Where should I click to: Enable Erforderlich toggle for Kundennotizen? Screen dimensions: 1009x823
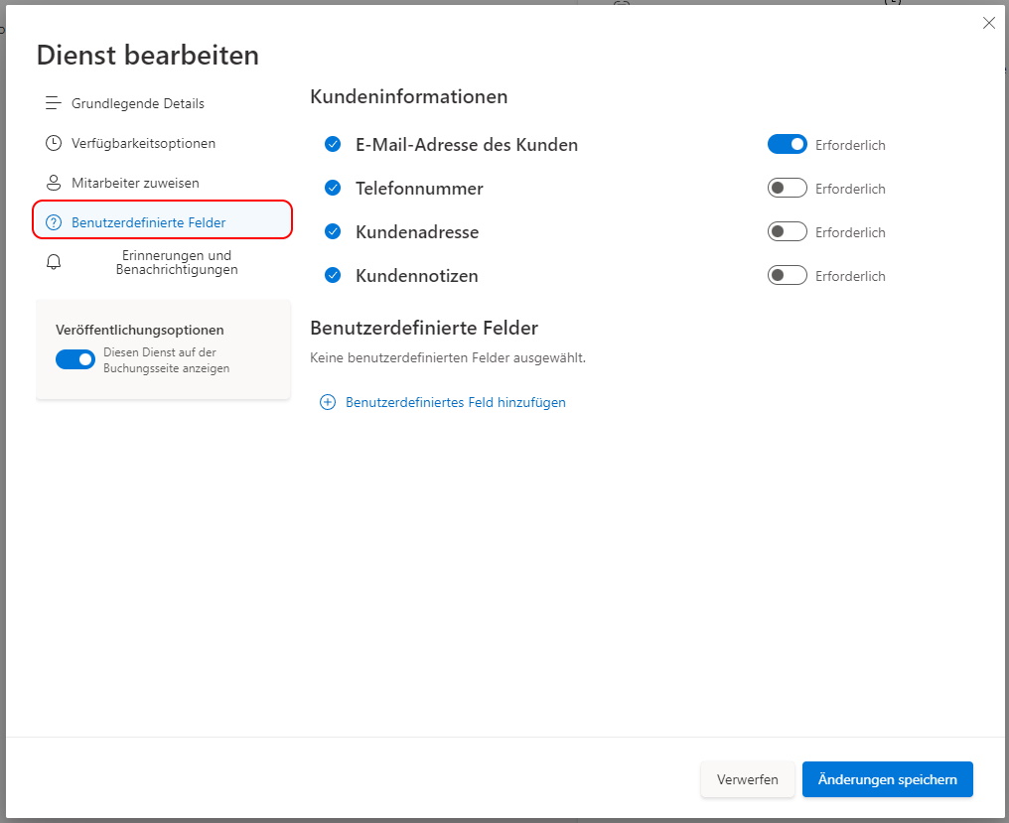pyautogui.click(x=787, y=275)
